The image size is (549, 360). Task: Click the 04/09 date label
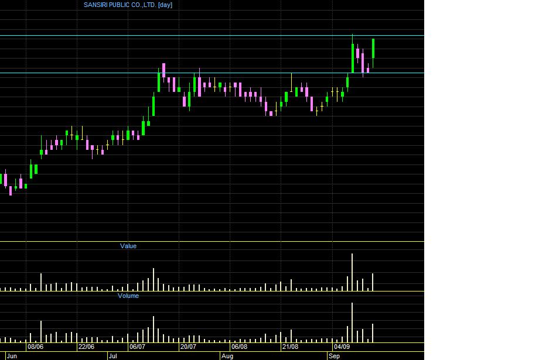(341, 347)
